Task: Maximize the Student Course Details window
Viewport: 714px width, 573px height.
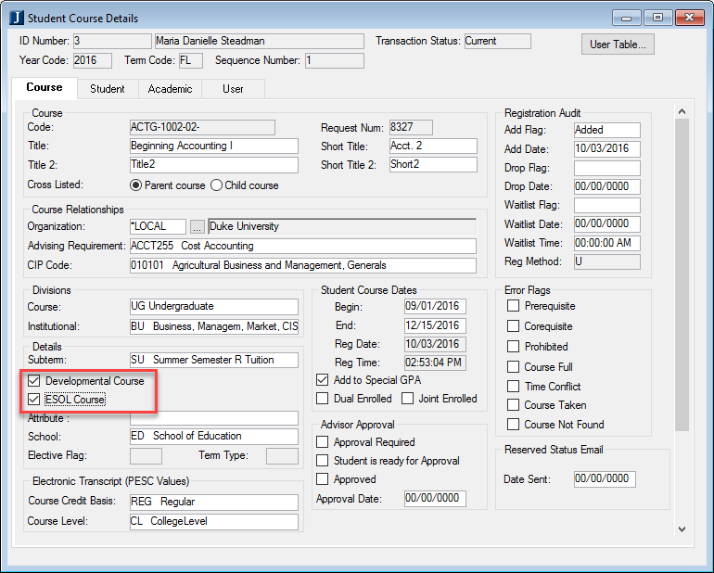Action: pos(658,18)
